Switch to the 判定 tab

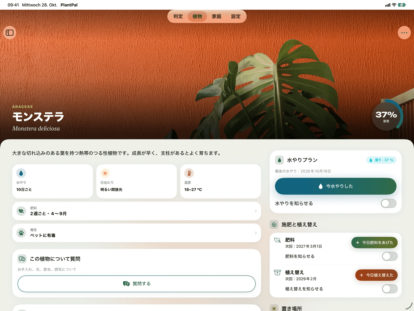click(178, 17)
